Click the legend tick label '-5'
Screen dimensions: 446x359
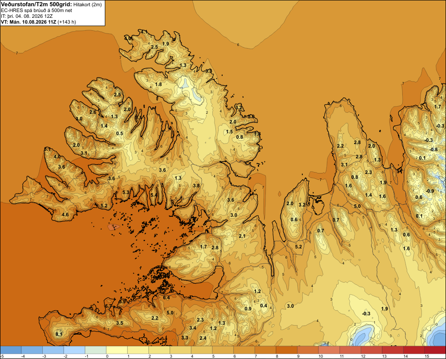click(2, 356)
